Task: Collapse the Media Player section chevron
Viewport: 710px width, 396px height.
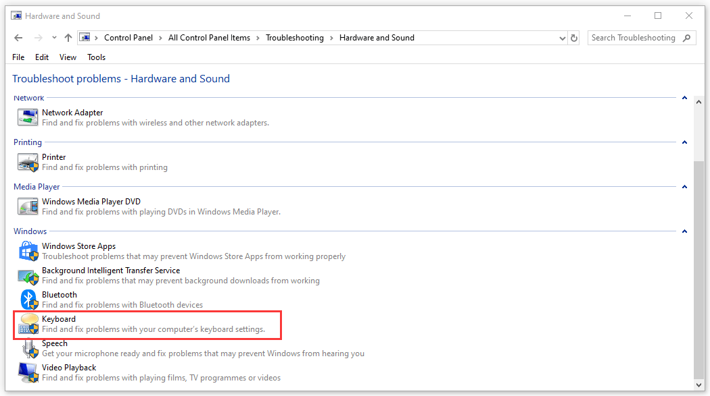Action: click(x=684, y=186)
